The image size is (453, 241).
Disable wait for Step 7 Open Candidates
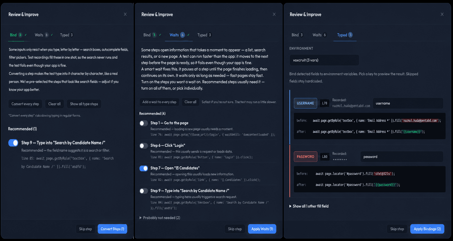[x=144, y=168]
